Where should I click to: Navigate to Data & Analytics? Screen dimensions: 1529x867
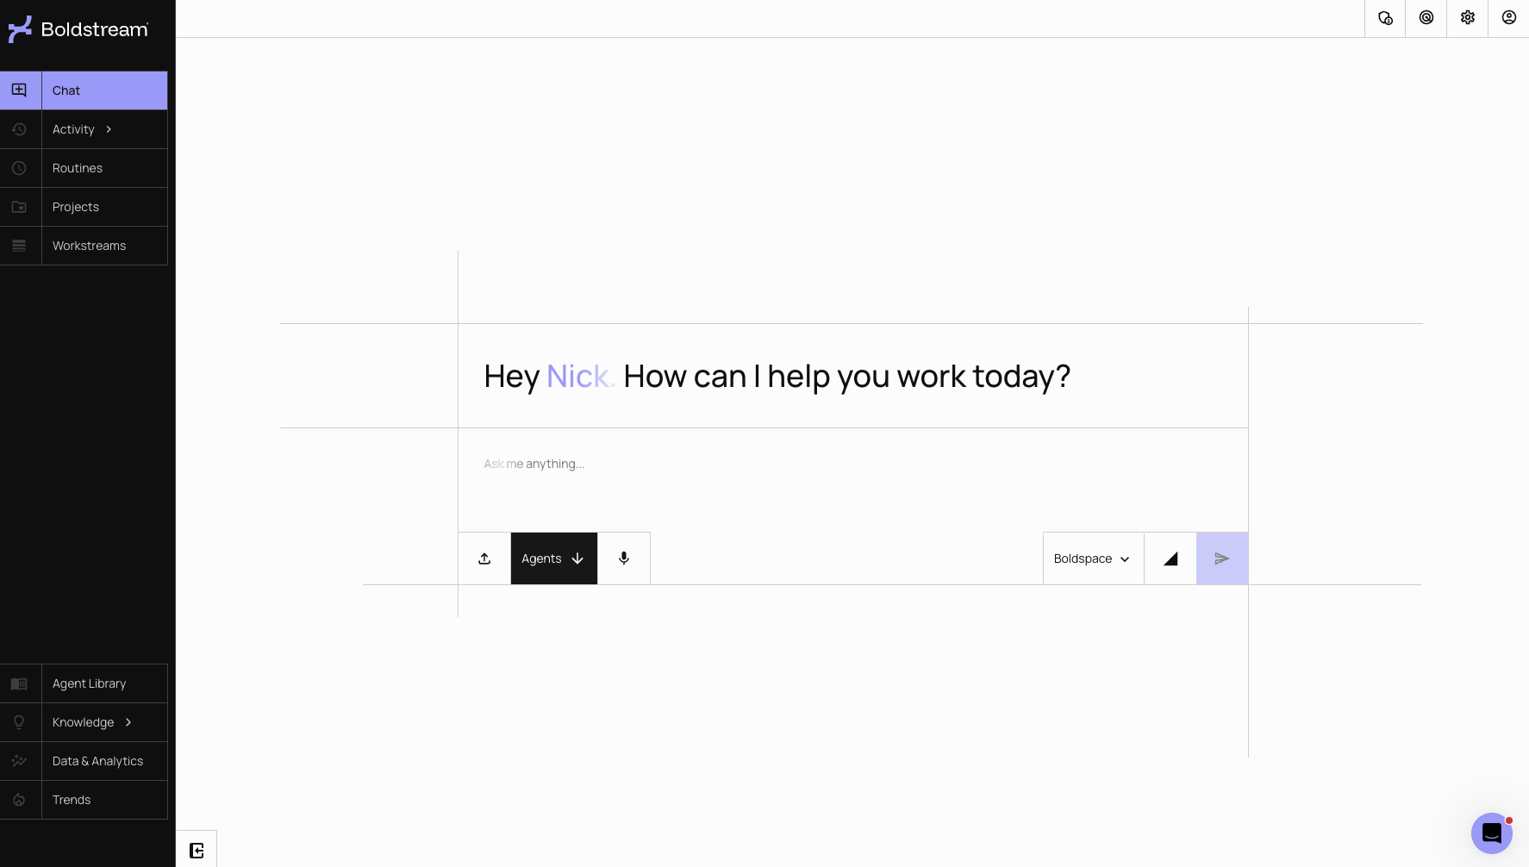[84, 761]
